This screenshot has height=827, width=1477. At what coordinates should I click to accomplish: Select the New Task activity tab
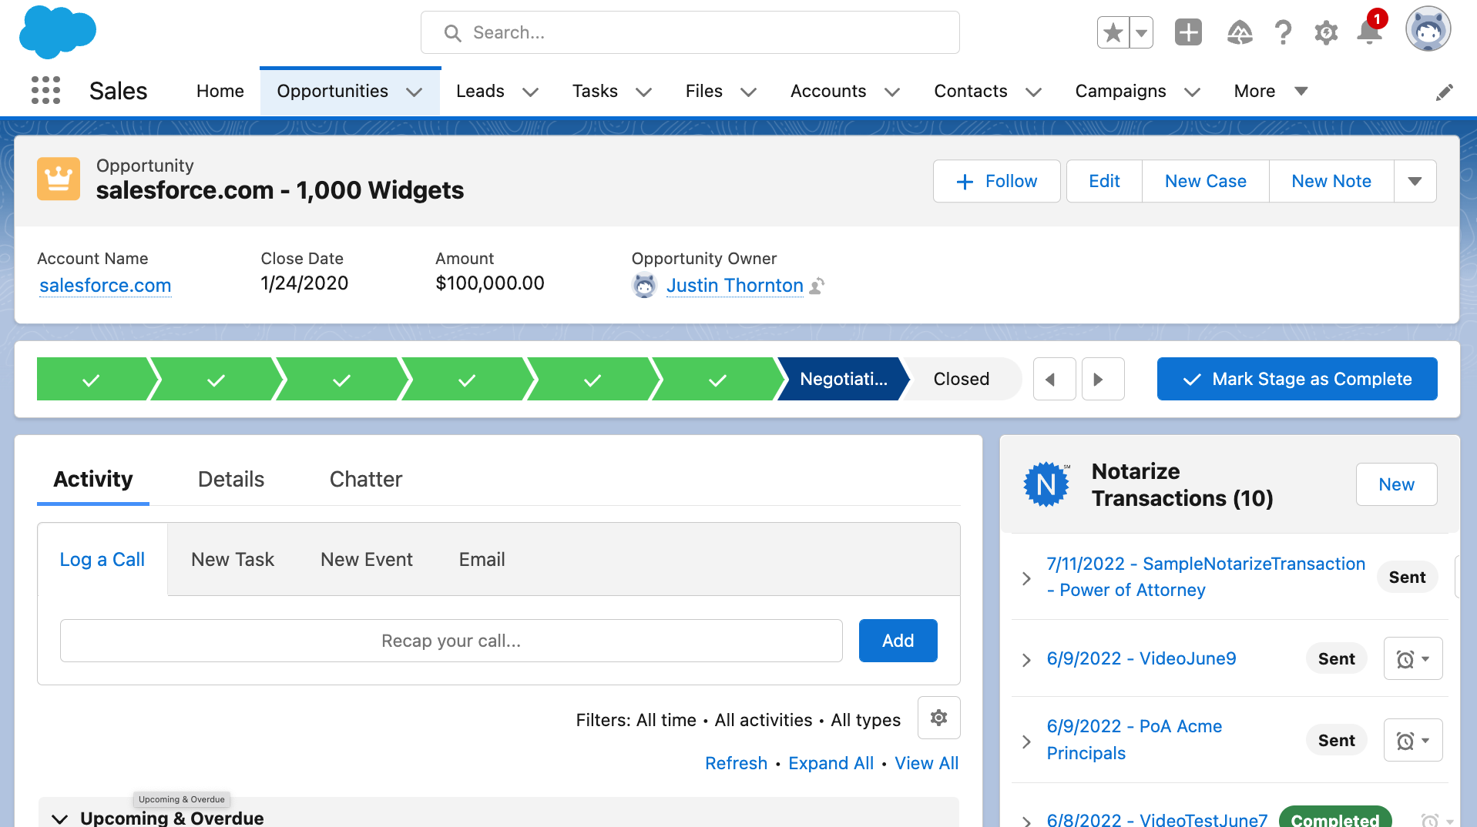pyautogui.click(x=232, y=560)
